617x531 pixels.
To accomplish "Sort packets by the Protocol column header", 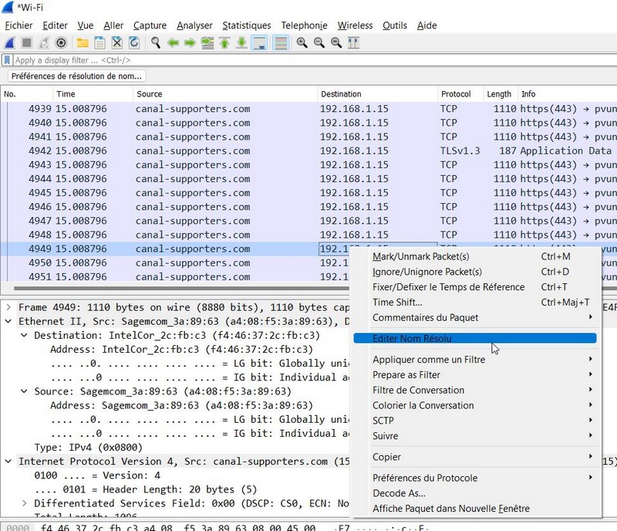I will pyautogui.click(x=455, y=94).
